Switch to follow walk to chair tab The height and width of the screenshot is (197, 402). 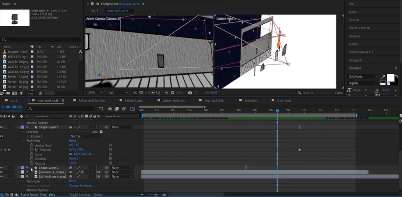92,101
